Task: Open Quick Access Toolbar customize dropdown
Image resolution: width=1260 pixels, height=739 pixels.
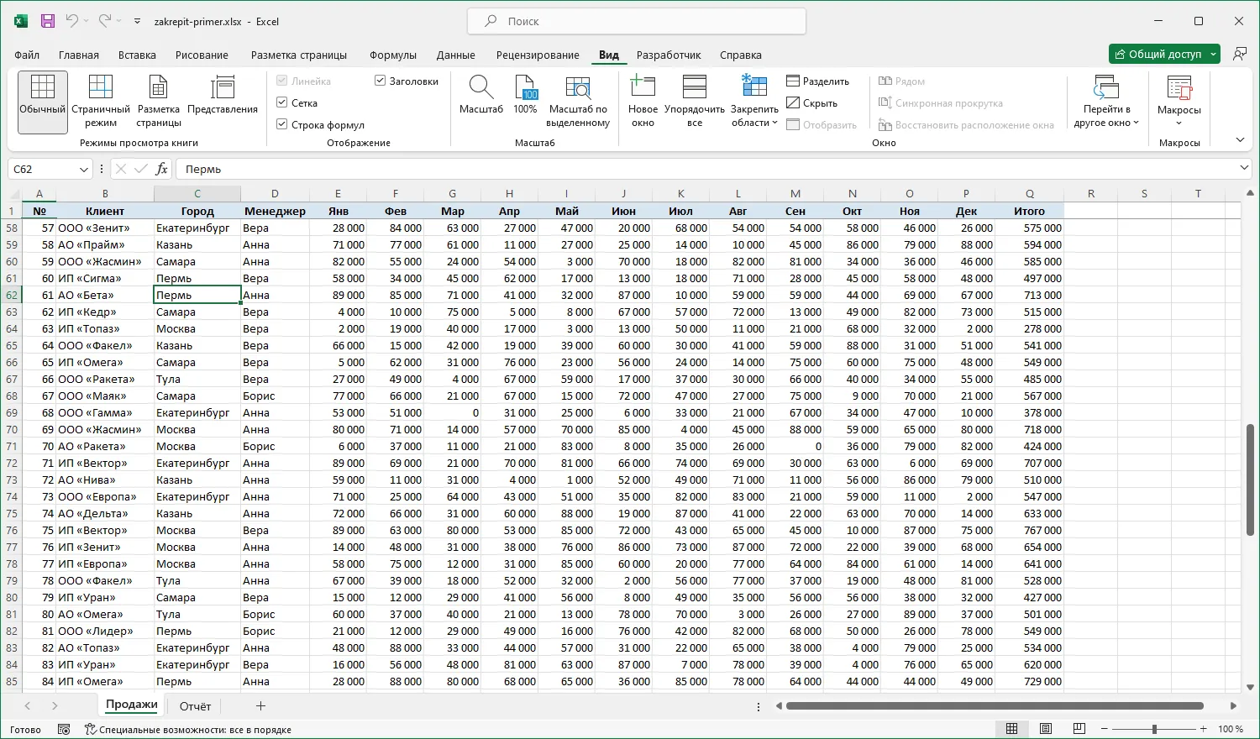Action: [138, 21]
